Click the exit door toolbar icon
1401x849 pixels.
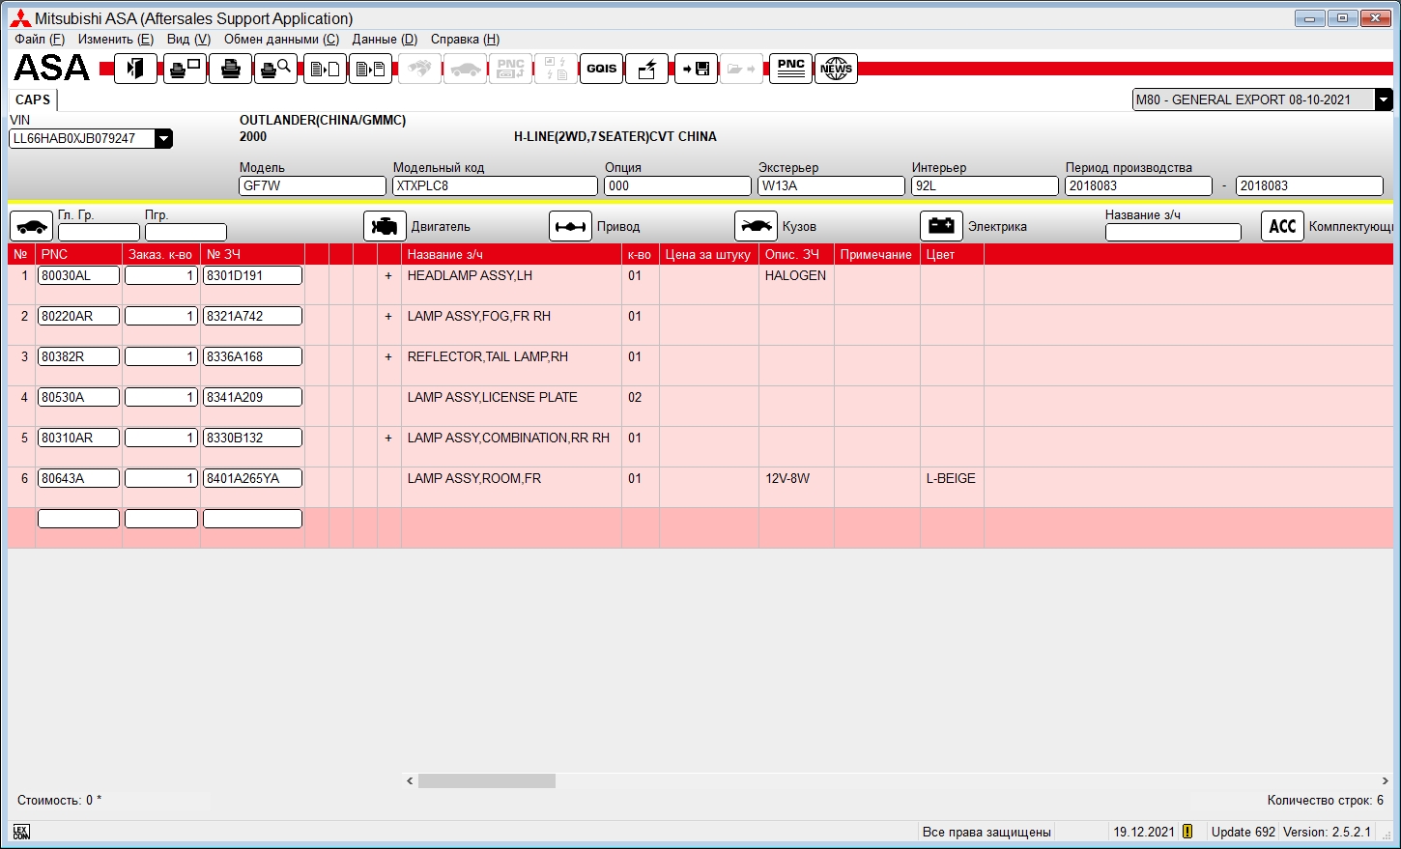(x=135, y=69)
